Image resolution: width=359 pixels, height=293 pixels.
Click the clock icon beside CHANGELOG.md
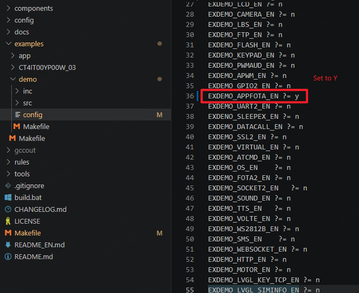pyautogui.click(x=8, y=209)
